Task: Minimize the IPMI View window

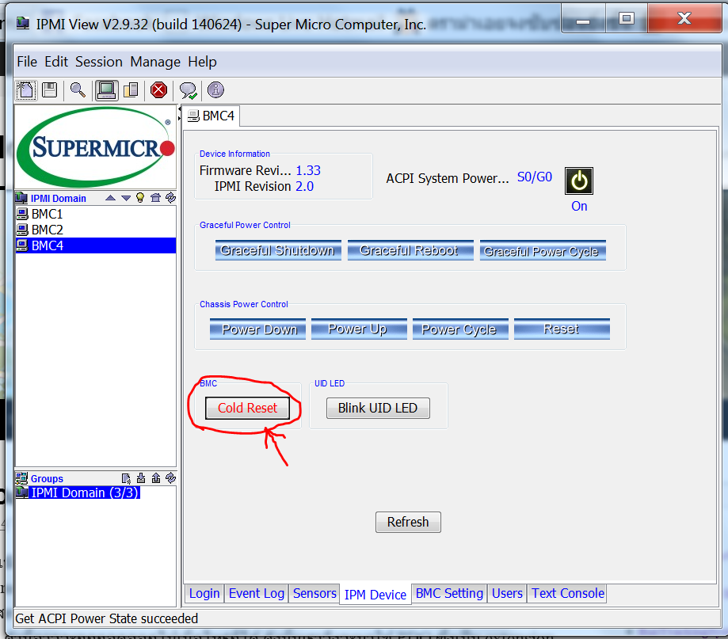Action: point(583,20)
